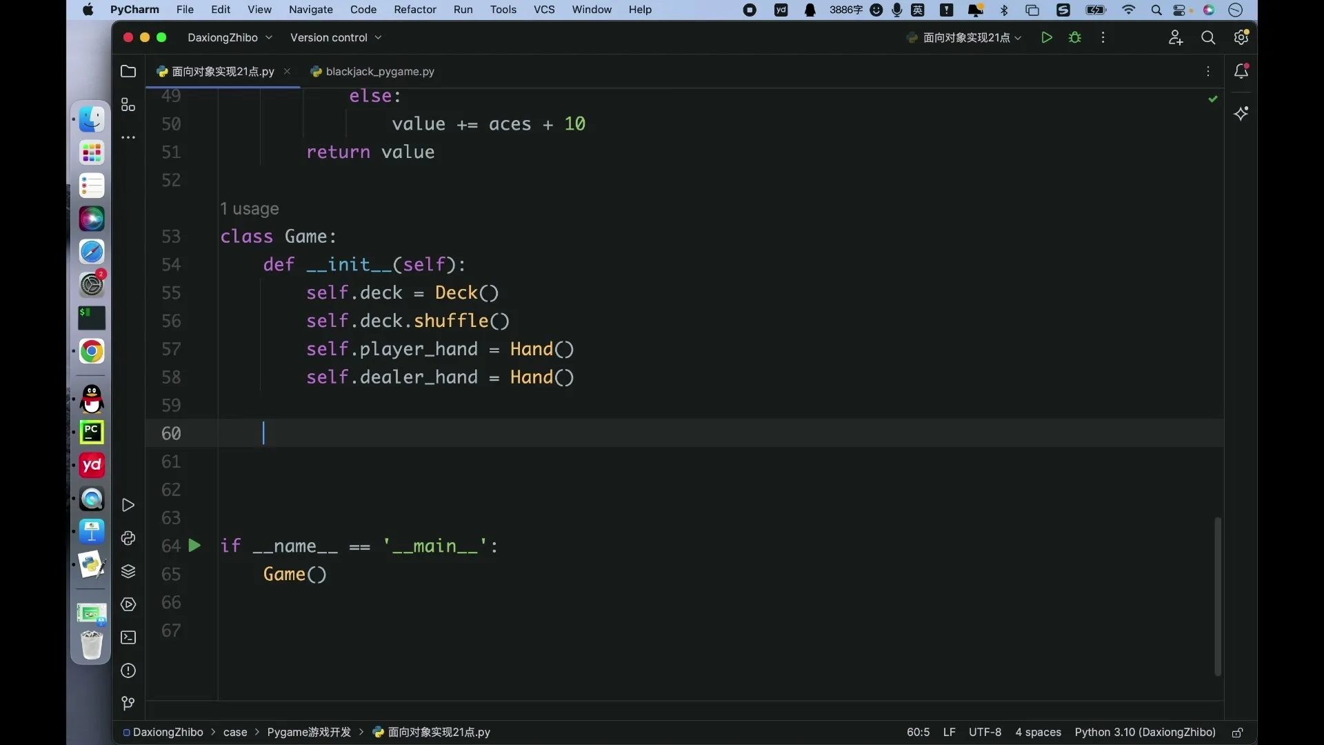Open the Services tool window
Screen dimensions: 1324x745
coord(128,604)
